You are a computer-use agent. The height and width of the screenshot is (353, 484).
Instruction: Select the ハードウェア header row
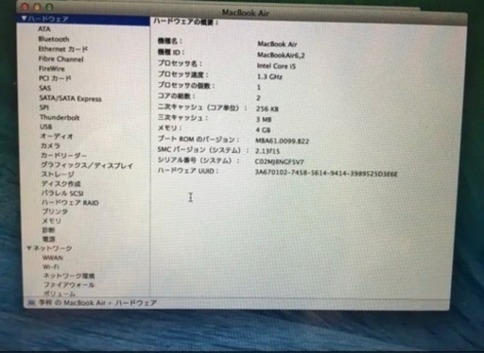[83, 19]
